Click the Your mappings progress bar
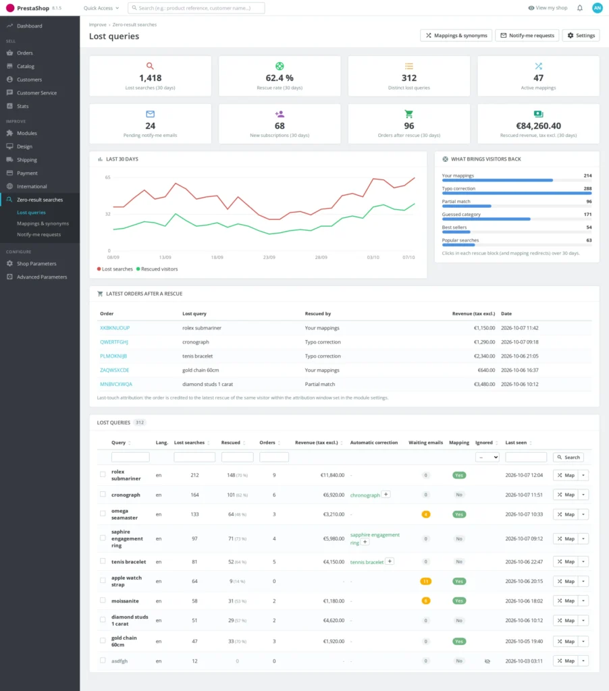 (517, 180)
